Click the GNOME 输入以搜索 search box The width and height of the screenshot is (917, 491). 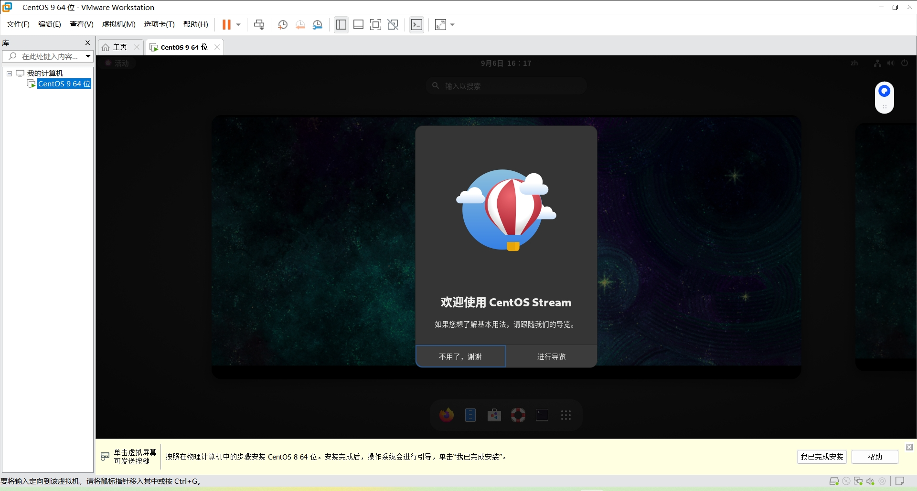(506, 86)
